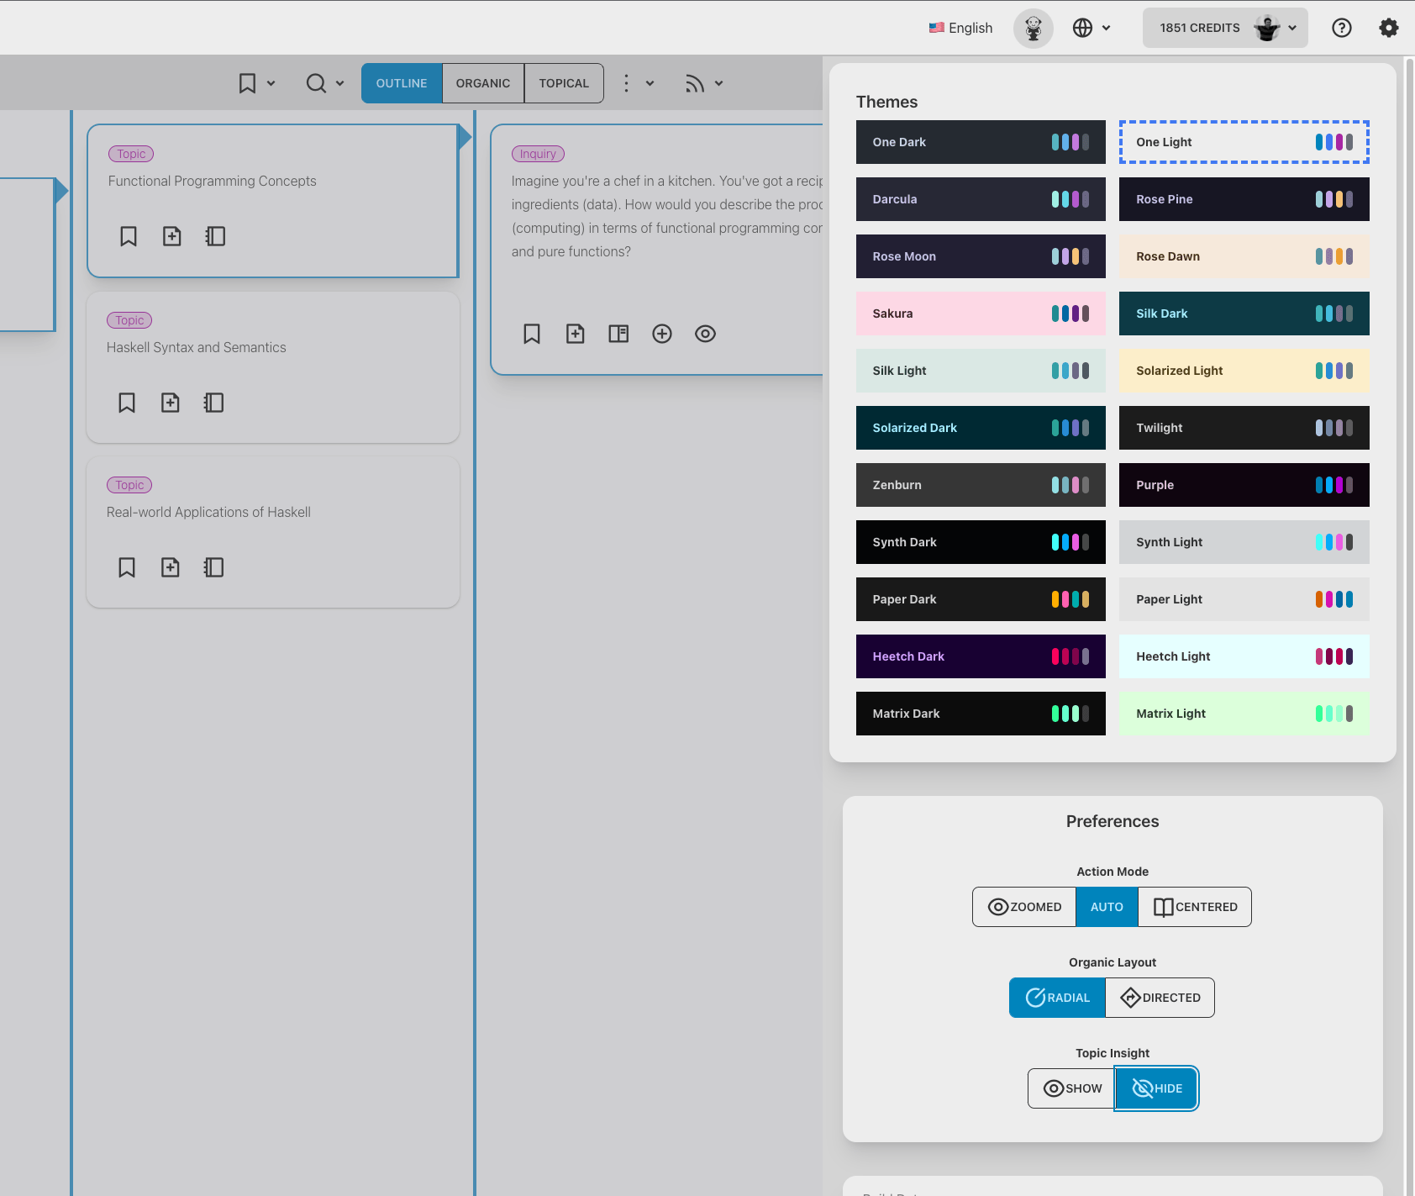Expand the search dropdown in toolbar
Screen dimensions: 1415x1196
click(325, 83)
